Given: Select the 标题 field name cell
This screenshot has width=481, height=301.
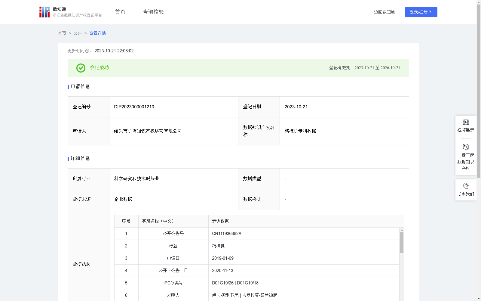Looking at the screenshot, I should tap(173, 246).
